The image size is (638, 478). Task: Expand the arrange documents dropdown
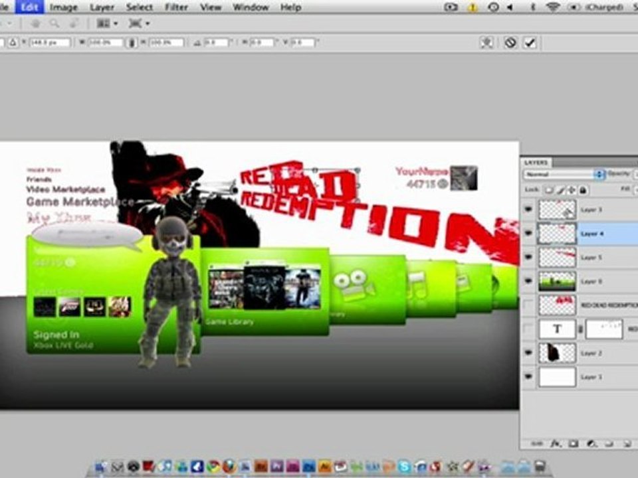[108, 24]
